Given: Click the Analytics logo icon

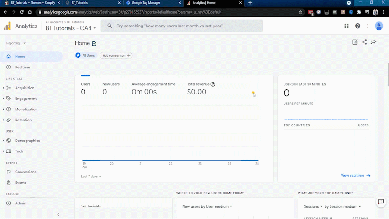Looking at the screenshot, I should coord(7,26).
